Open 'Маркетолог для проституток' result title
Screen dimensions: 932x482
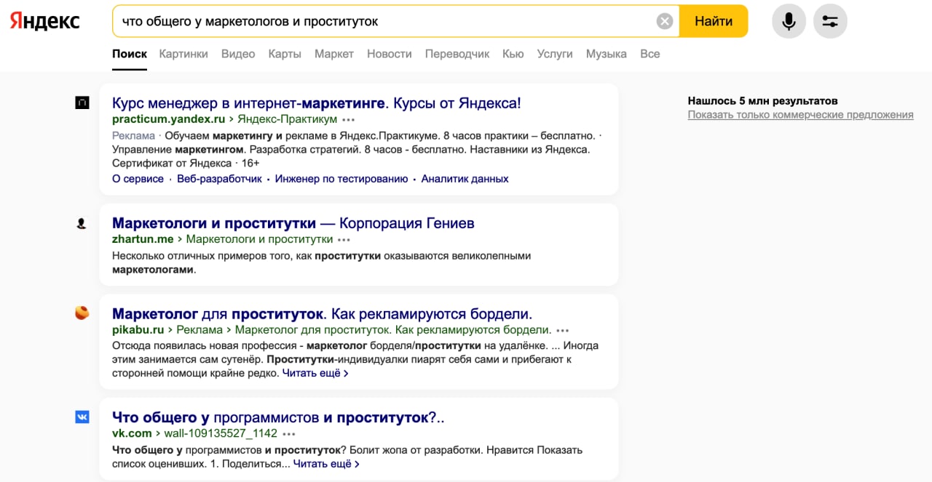(323, 314)
